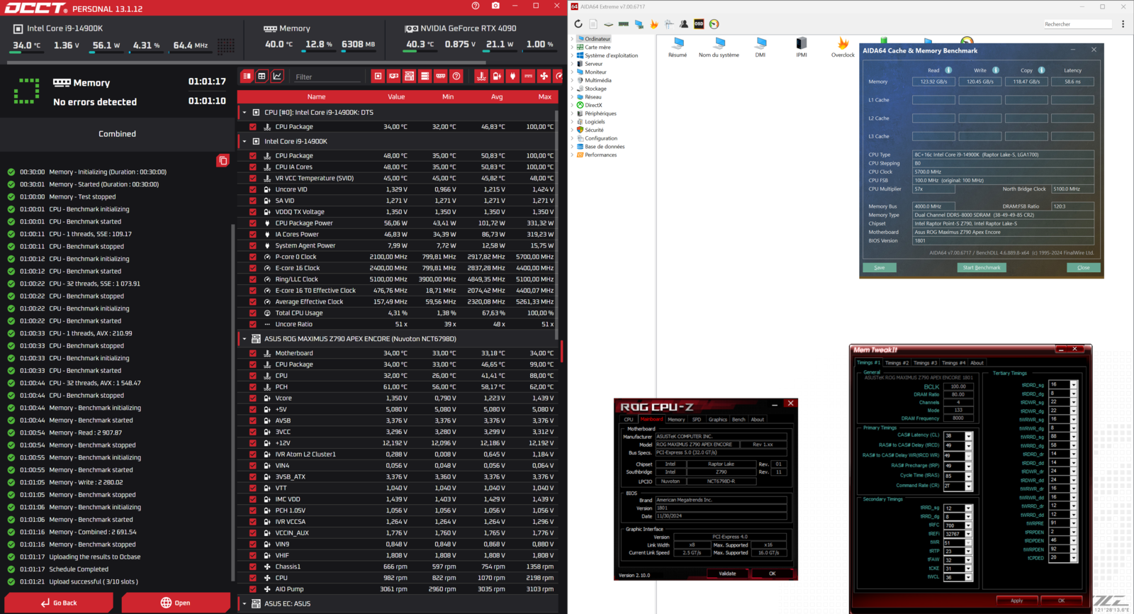Click Validate button in ROG CPU-Z

click(x=727, y=574)
